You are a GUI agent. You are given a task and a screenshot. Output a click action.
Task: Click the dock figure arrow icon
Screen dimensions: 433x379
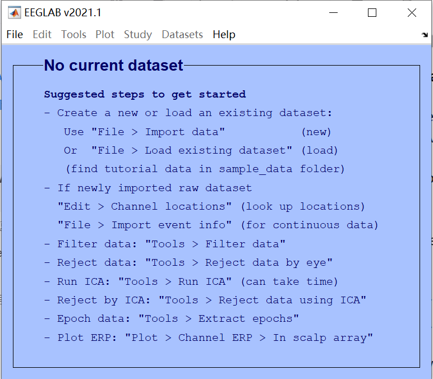point(425,35)
